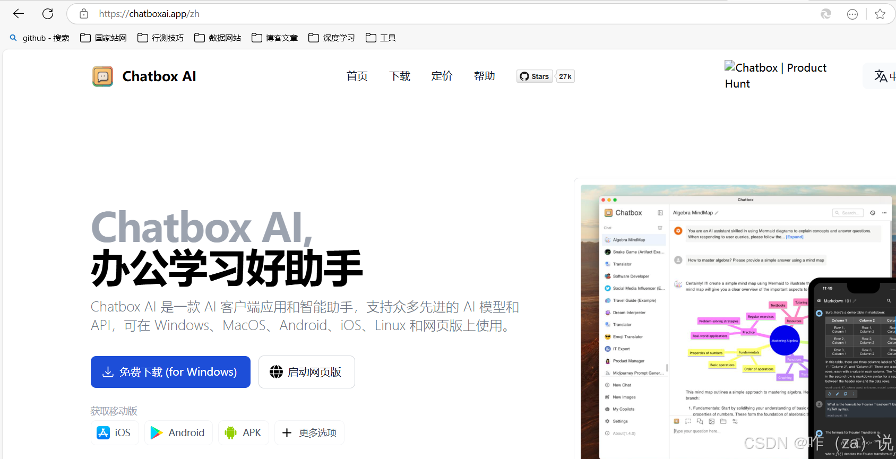The width and height of the screenshot is (896, 459).
Task: View site info via the lock icon
Action: point(84,14)
